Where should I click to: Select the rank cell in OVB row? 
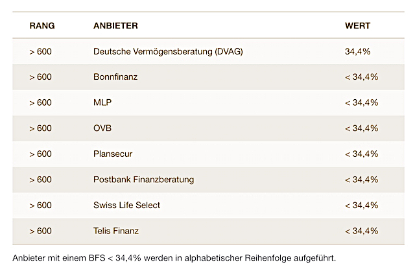point(40,128)
